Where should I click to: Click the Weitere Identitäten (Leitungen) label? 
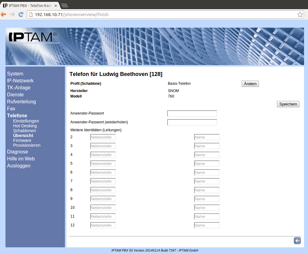[x=96, y=130]
